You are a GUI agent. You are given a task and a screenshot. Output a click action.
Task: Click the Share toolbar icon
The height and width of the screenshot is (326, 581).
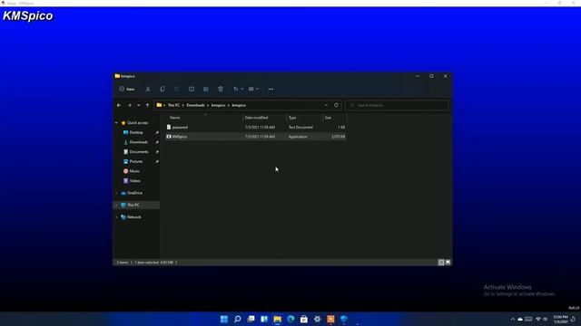pos(206,89)
